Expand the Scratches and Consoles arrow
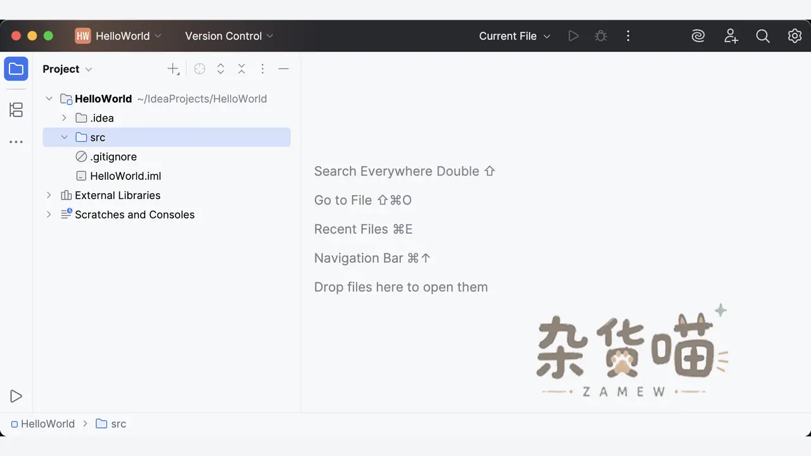The image size is (811, 456). [x=49, y=214]
